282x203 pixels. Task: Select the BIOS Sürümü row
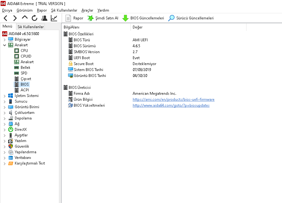[155, 46]
